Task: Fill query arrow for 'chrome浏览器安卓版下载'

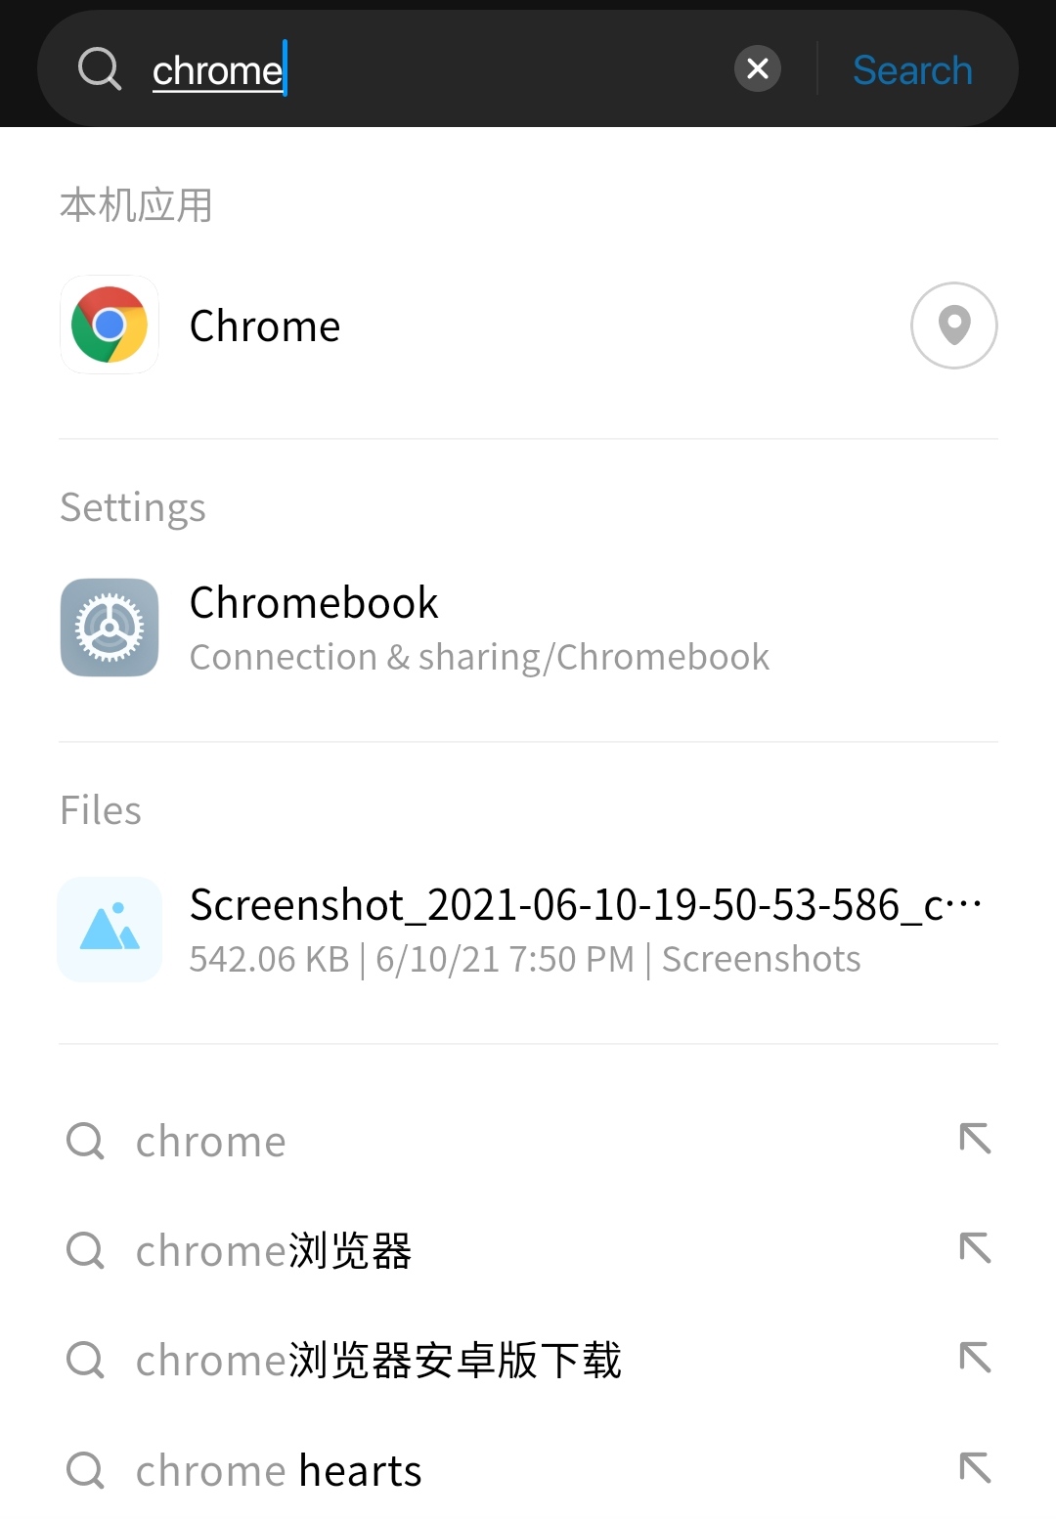Action: coord(975,1358)
